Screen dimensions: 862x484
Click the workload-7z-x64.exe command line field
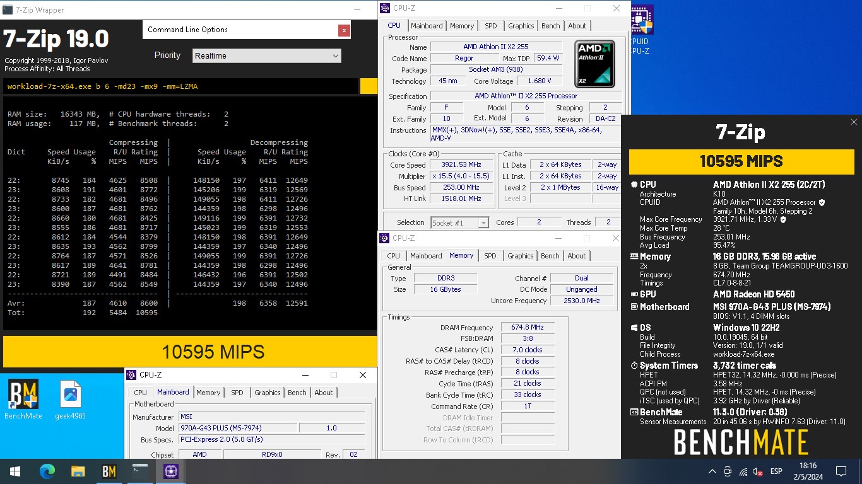pos(180,86)
